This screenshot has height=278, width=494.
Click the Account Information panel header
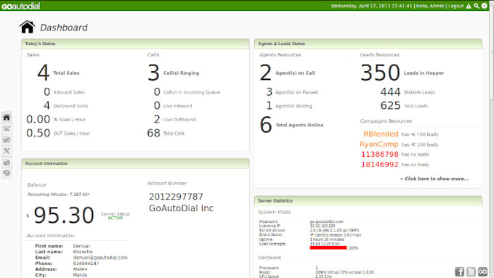pos(135,164)
